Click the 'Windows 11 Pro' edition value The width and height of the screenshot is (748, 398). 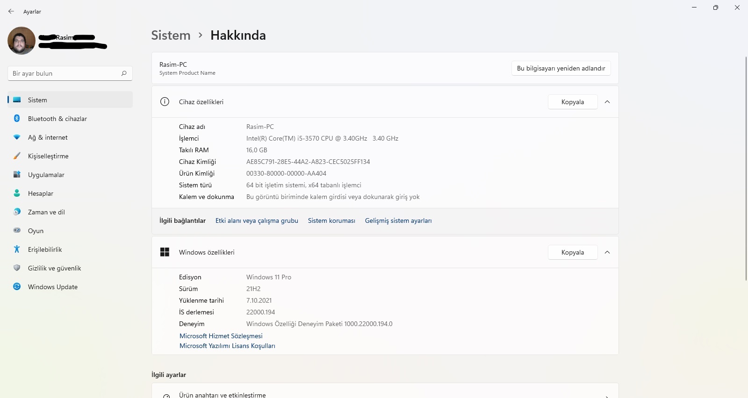[x=269, y=277]
